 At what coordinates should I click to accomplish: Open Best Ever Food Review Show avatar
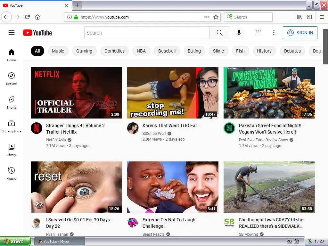(x=229, y=128)
